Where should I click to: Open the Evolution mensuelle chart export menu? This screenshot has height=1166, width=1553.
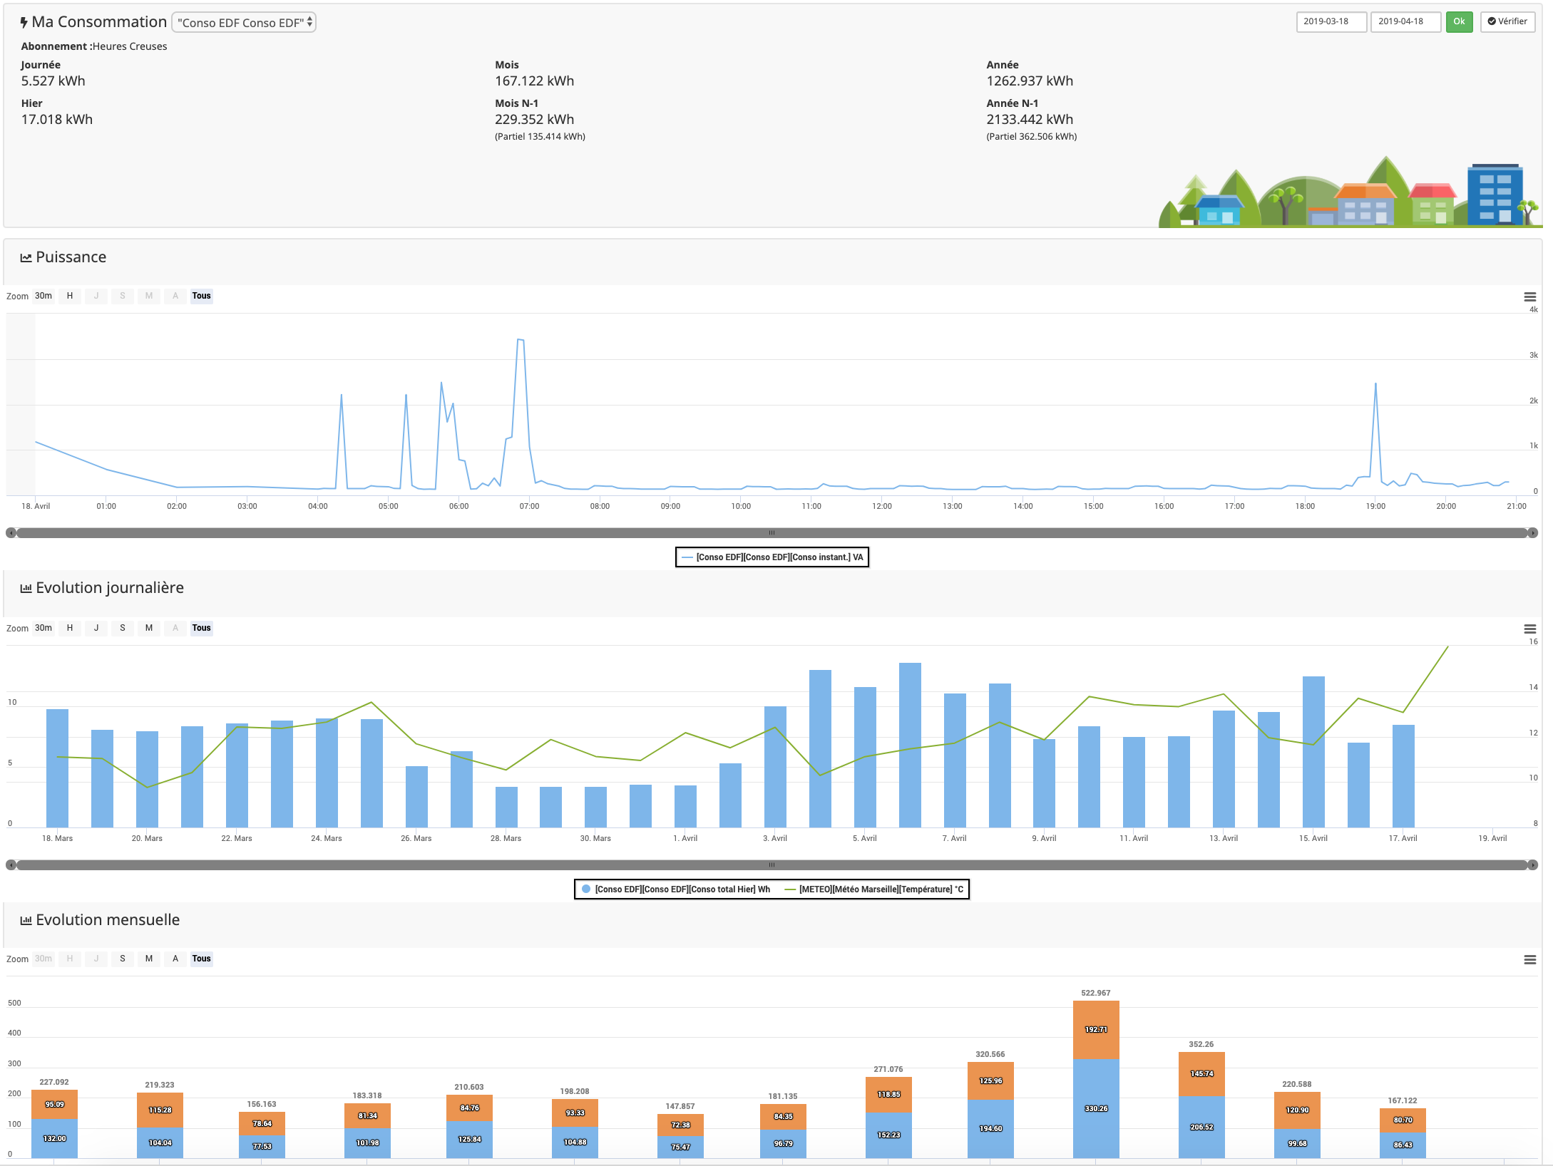coord(1529,960)
